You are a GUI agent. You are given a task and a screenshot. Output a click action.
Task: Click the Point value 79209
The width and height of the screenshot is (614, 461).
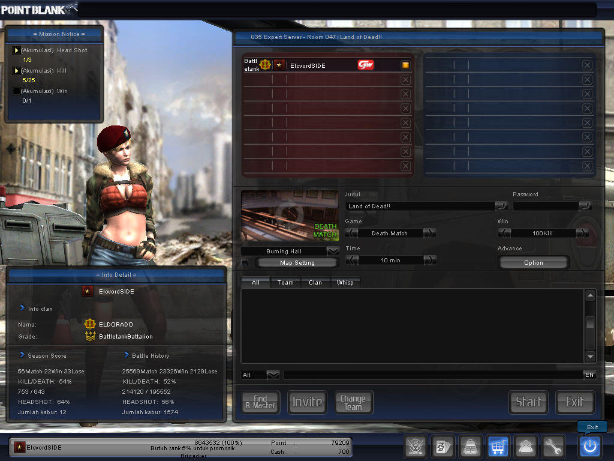point(339,442)
